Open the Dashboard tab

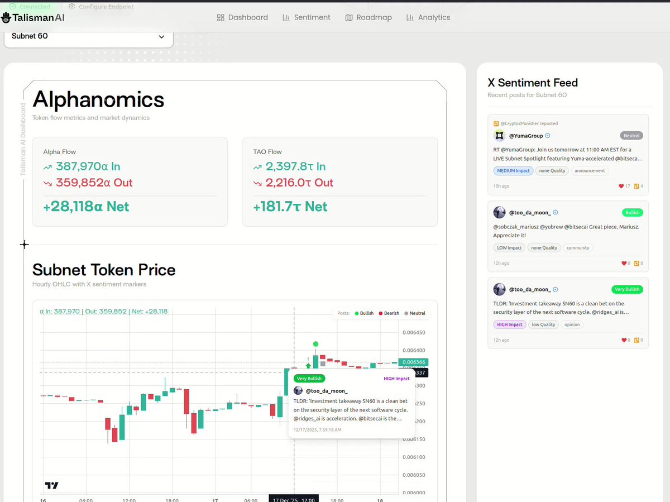[x=242, y=17]
